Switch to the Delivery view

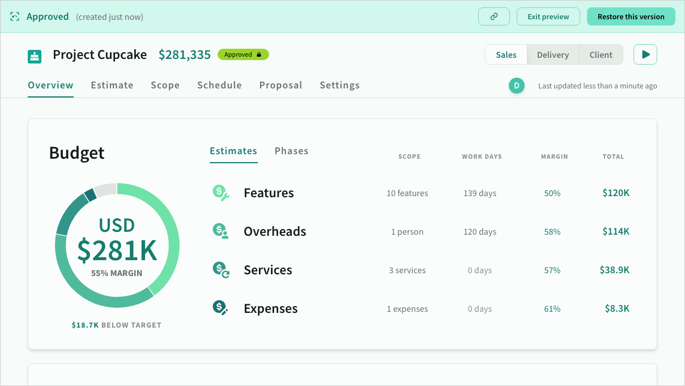[x=552, y=55]
